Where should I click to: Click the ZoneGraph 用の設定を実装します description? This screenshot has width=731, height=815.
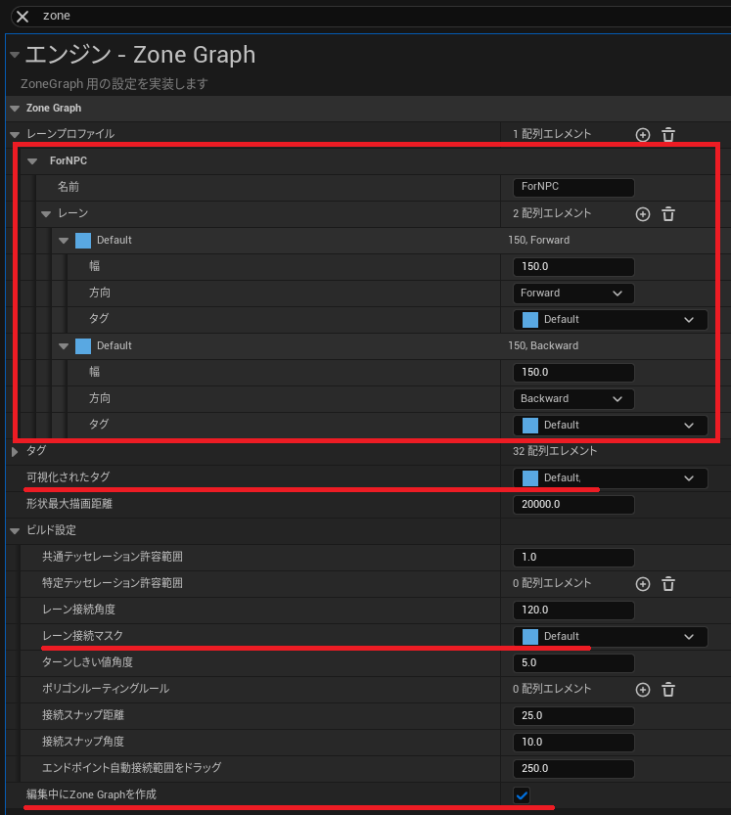114,84
